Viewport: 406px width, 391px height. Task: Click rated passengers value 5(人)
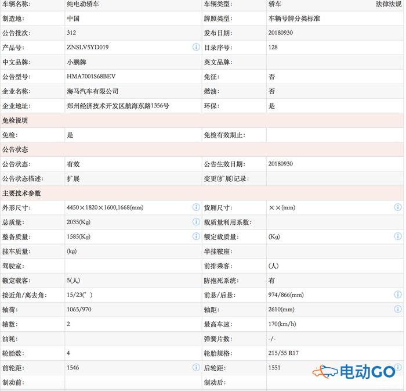coord(73,280)
